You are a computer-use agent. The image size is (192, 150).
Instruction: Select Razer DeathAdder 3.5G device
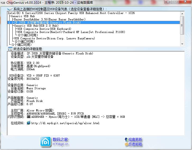click(50, 19)
